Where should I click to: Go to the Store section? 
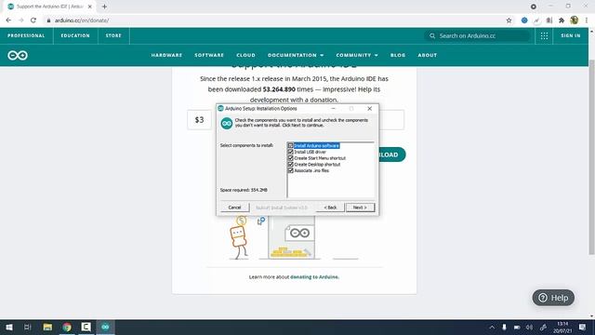(113, 35)
